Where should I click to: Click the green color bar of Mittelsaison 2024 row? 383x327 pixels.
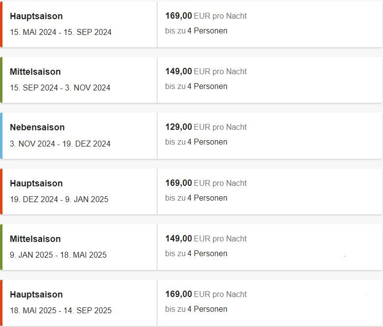(x=1, y=80)
